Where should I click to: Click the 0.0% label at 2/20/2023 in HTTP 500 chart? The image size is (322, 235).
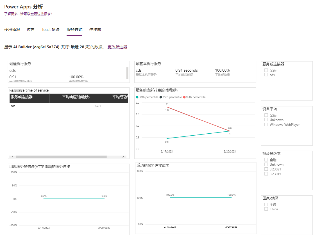pos(104,196)
